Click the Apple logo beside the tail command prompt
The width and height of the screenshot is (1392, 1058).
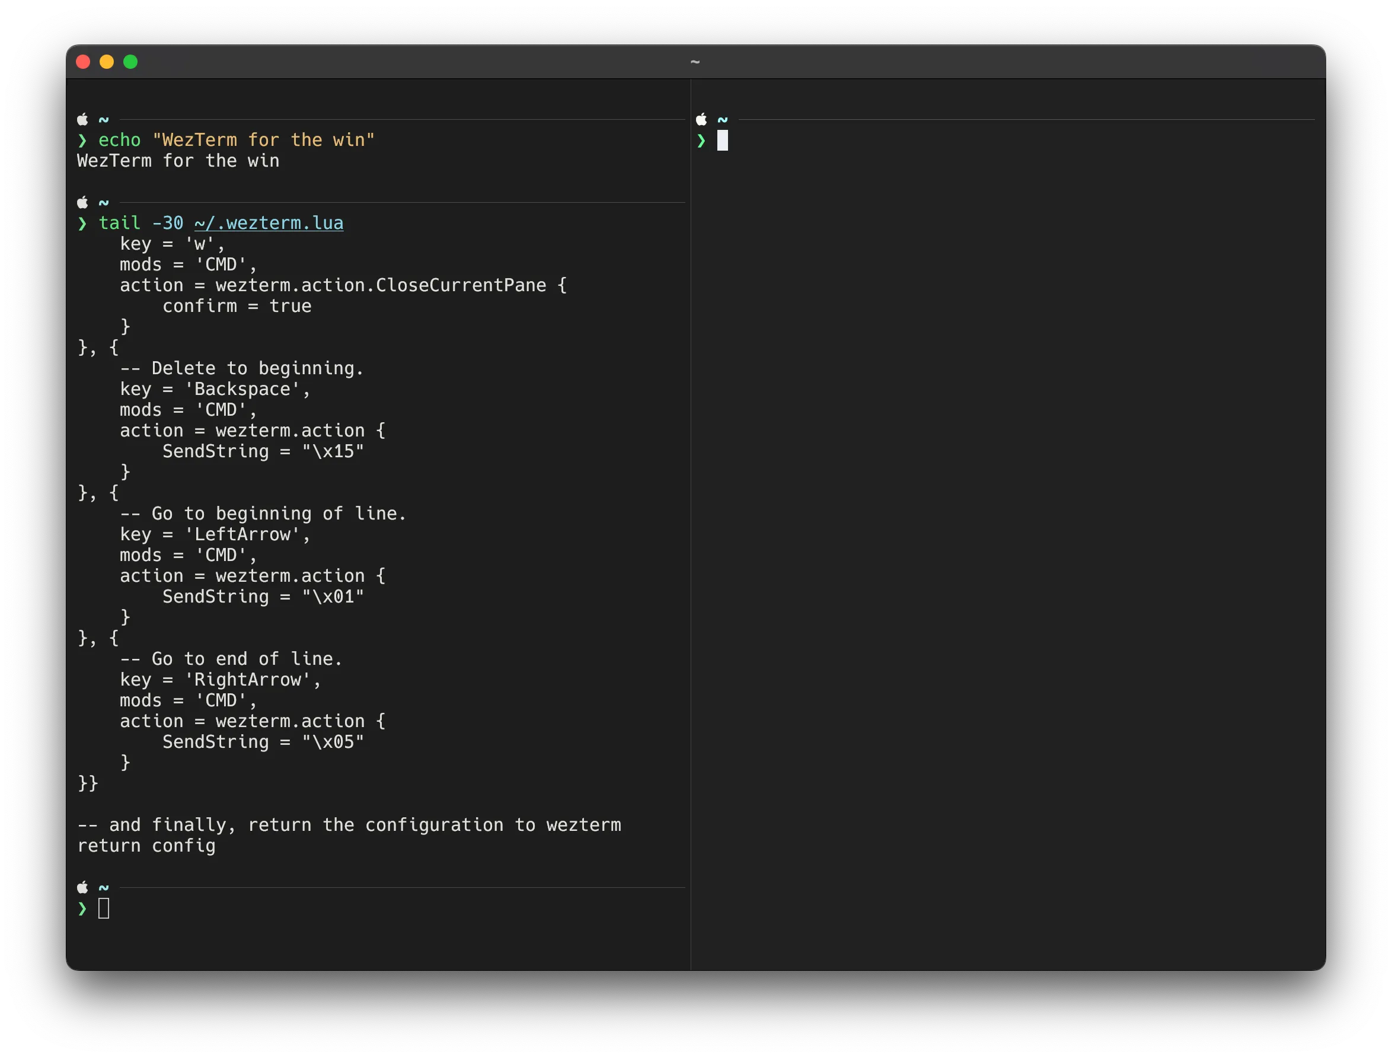point(82,202)
